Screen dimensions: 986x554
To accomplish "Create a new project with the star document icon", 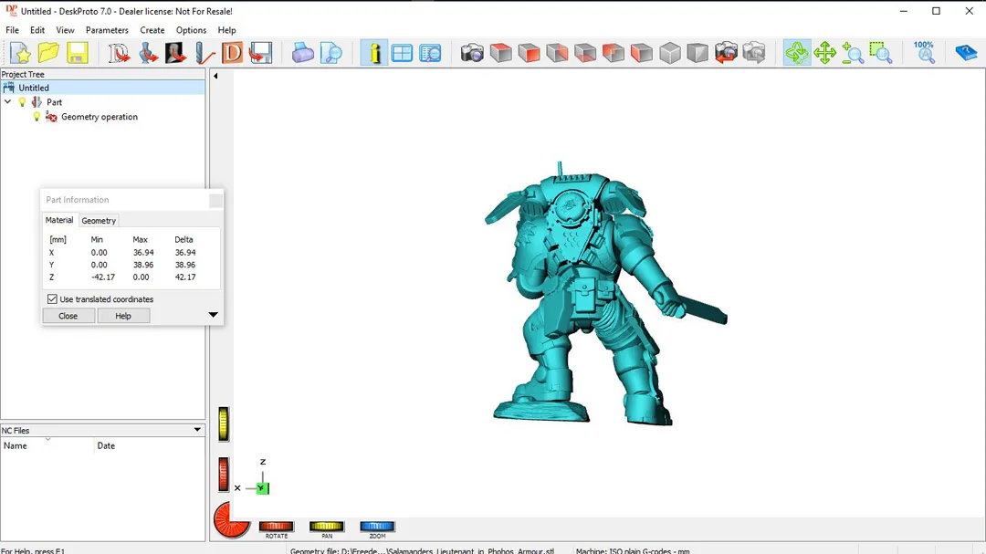I will 20,54.
